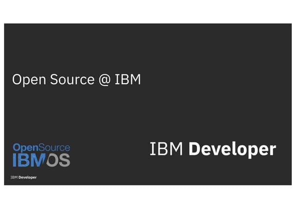Click the word Source in the blue logo

[51, 148]
